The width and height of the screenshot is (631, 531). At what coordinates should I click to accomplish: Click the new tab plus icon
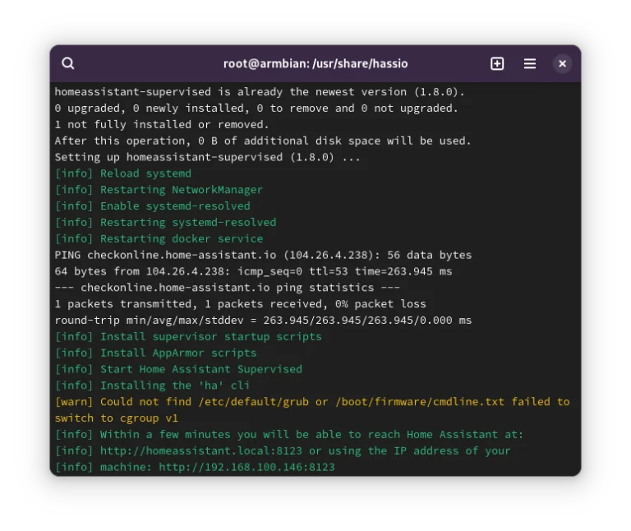click(x=497, y=63)
